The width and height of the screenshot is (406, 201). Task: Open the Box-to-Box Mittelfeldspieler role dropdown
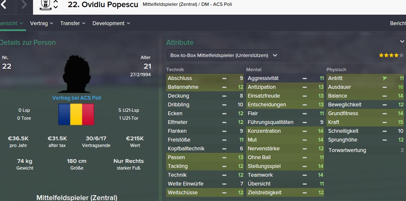click(x=224, y=55)
